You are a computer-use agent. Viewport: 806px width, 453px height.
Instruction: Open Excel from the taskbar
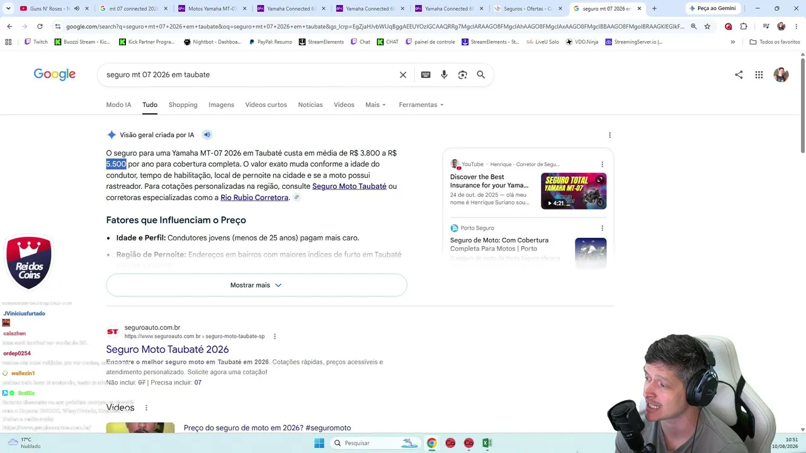point(487,443)
